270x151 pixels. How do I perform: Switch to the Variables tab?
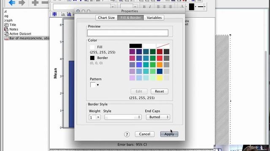tap(154, 18)
